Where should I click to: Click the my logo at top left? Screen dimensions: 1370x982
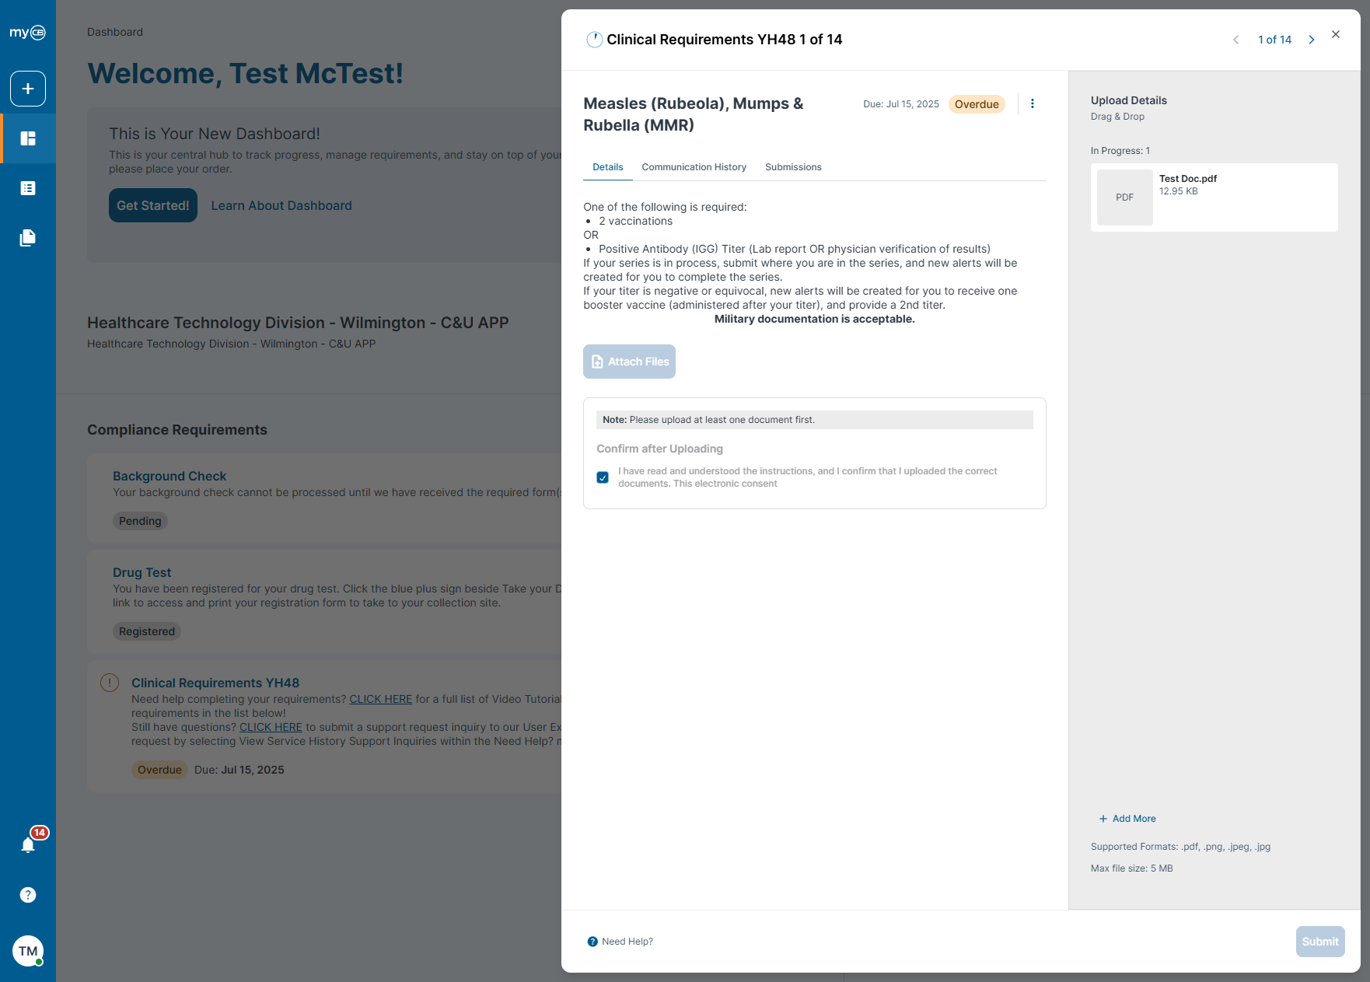[27, 33]
